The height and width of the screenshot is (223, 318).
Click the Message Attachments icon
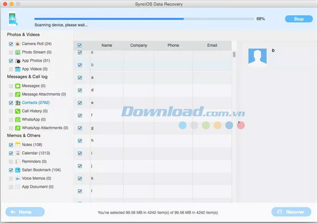[18, 94]
